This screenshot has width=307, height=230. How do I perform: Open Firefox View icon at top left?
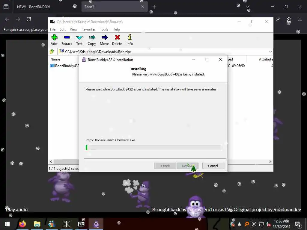pyautogui.click(x=6, y=7)
